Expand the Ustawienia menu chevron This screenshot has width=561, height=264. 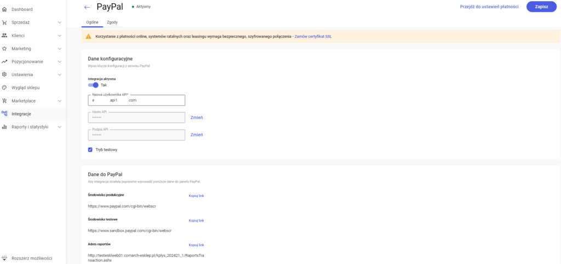pyautogui.click(x=60, y=74)
